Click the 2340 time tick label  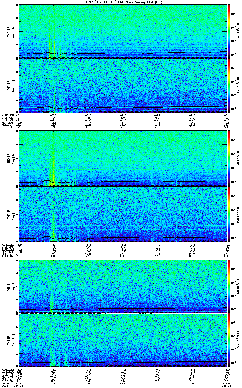(192, 383)
